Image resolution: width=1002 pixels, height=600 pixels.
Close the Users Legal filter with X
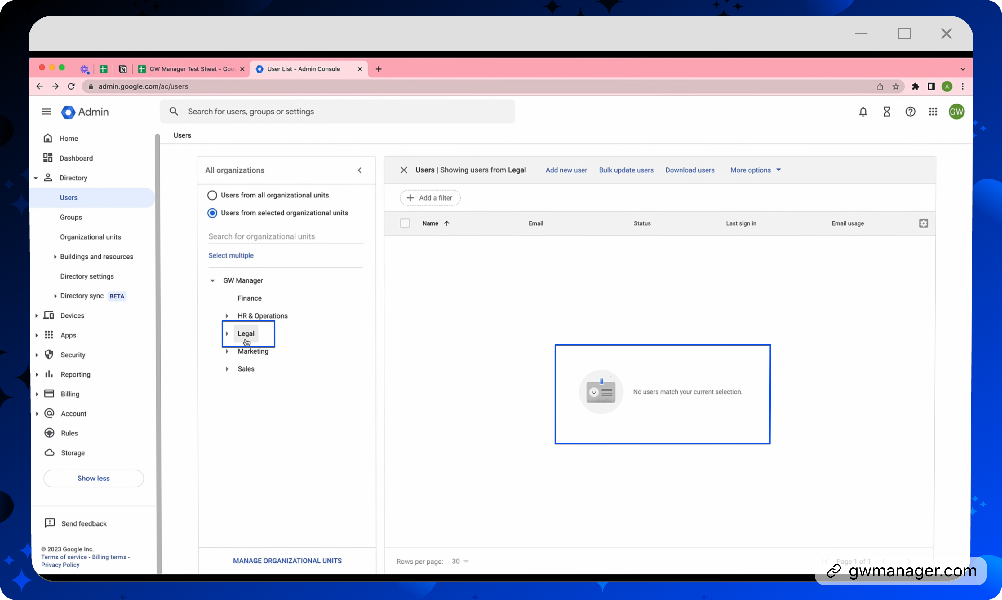click(x=404, y=170)
